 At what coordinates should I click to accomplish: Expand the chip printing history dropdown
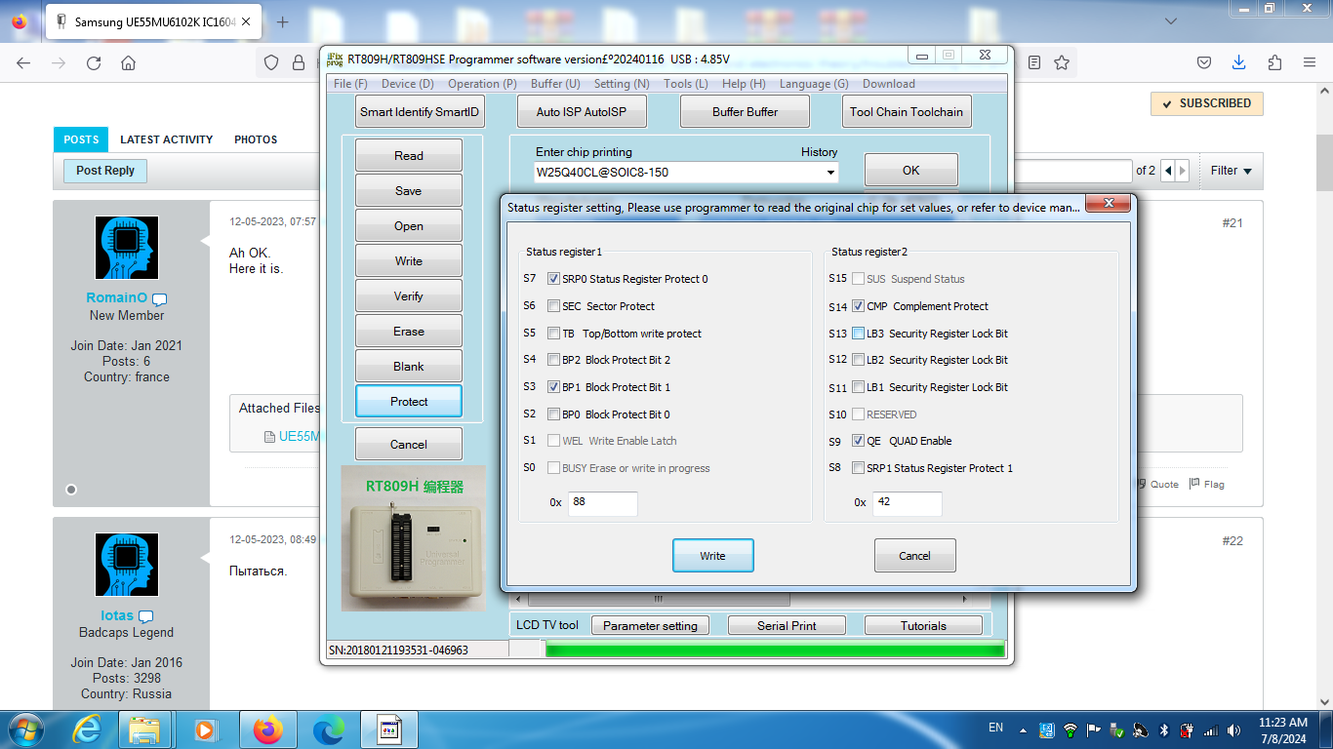point(830,173)
